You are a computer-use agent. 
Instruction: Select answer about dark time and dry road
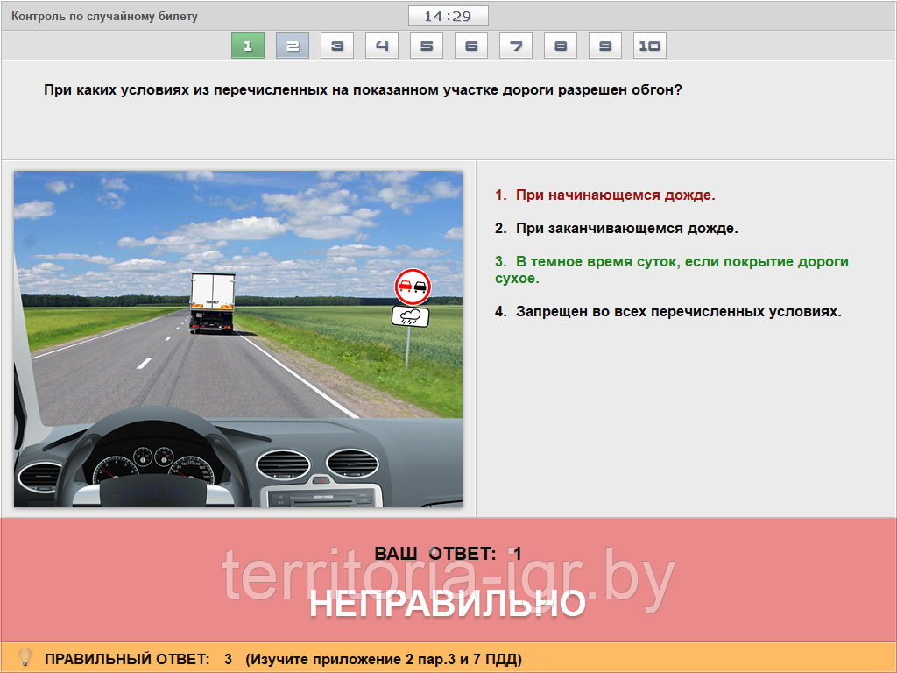tap(671, 270)
